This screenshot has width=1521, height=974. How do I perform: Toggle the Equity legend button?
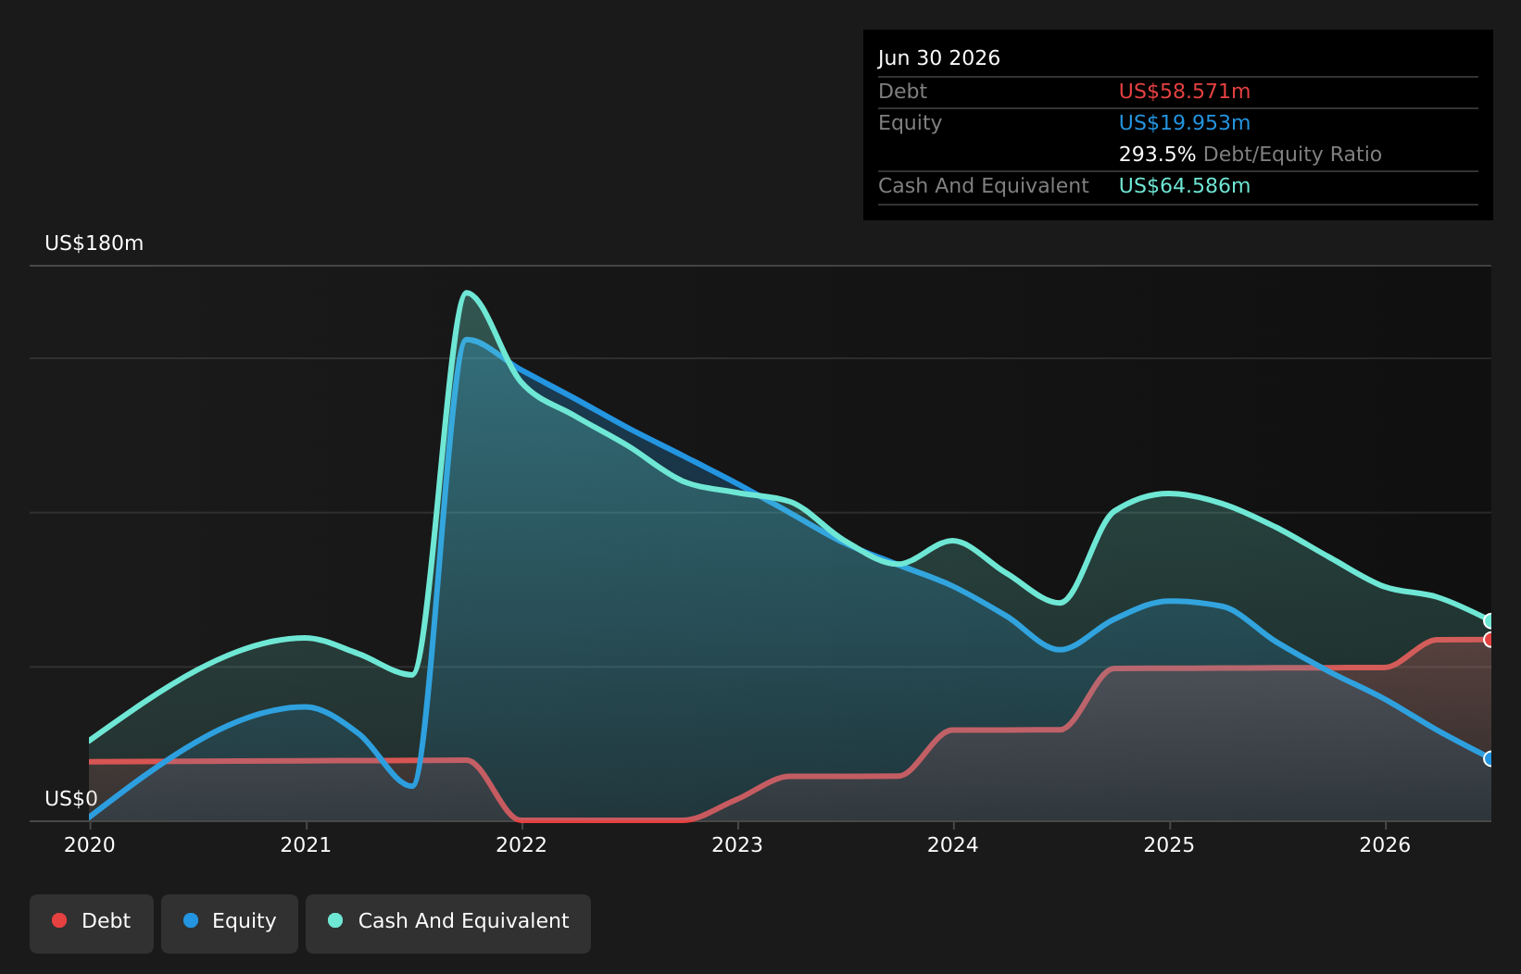point(230,923)
